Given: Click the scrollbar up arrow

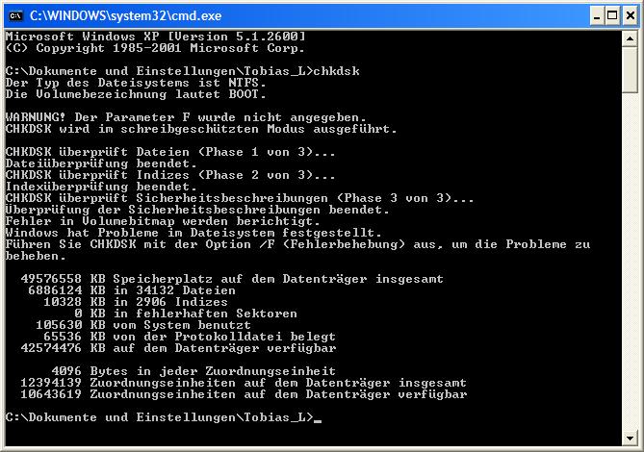Looking at the screenshot, I should (x=630, y=39).
